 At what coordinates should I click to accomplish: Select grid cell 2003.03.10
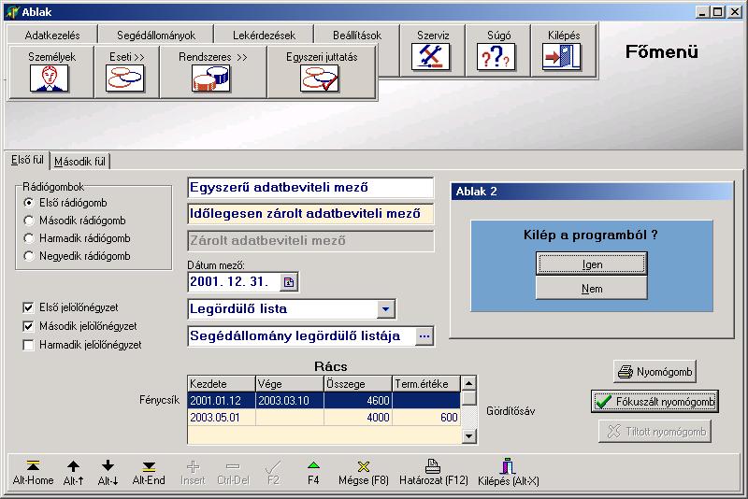pos(290,400)
